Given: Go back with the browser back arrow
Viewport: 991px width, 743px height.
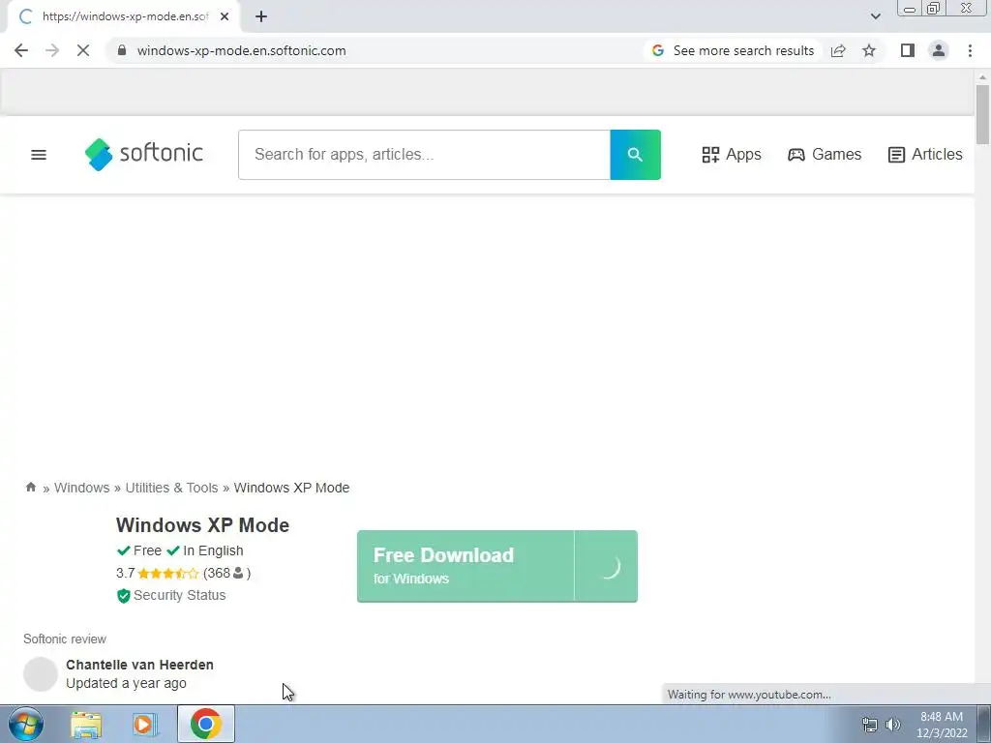Looking at the screenshot, I should (x=21, y=50).
